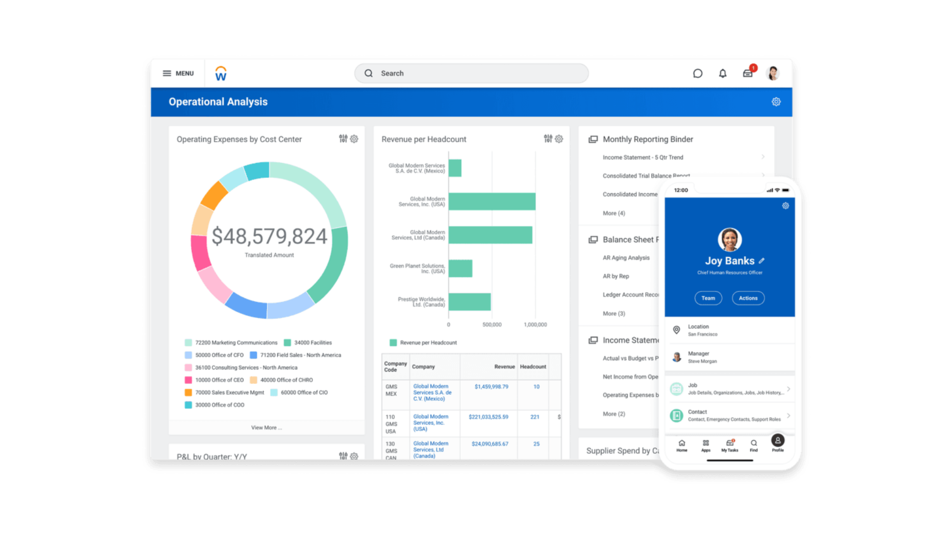
Task: Click the Workday logo icon
Action: point(221,73)
